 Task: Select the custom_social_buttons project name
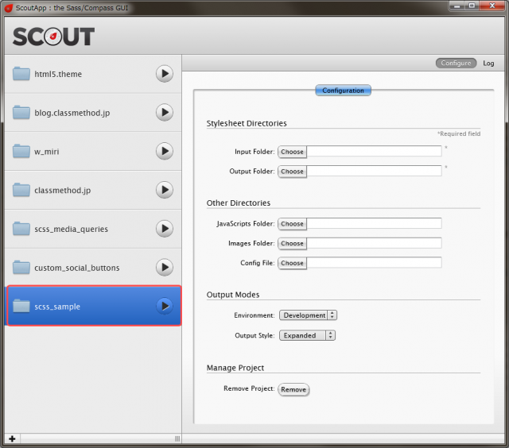(77, 268)
